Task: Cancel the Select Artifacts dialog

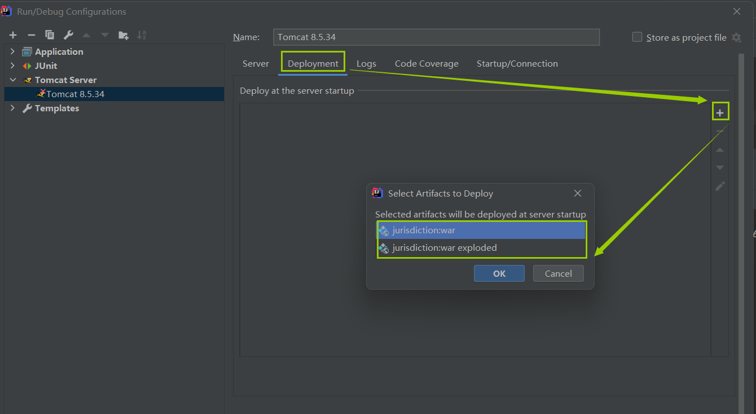Action: click(559, 273)
